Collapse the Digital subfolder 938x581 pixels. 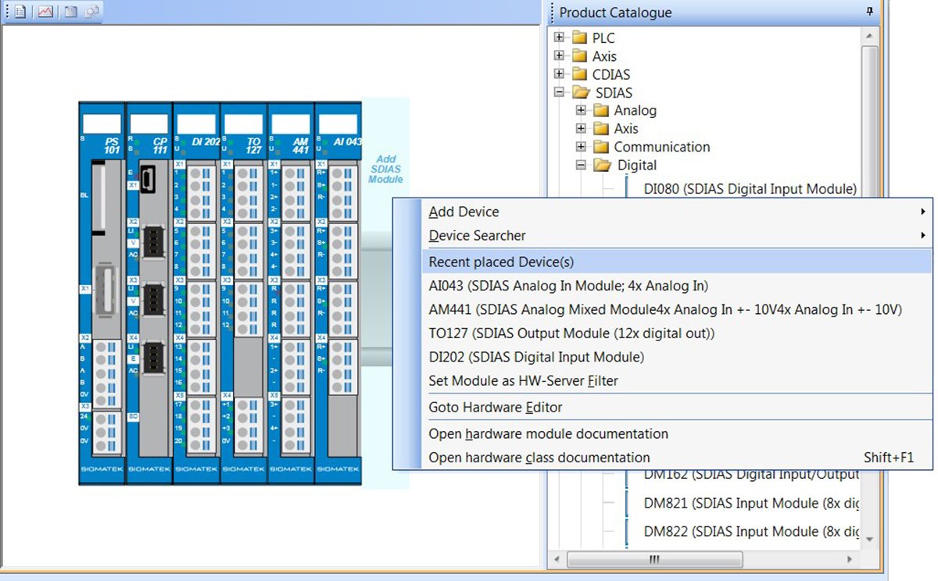pyautogui.click(x=581, y=165)
